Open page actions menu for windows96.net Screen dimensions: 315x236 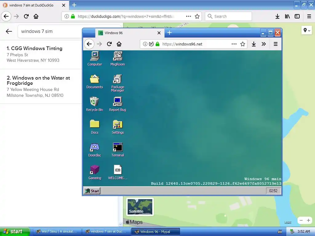click(234, 44)
